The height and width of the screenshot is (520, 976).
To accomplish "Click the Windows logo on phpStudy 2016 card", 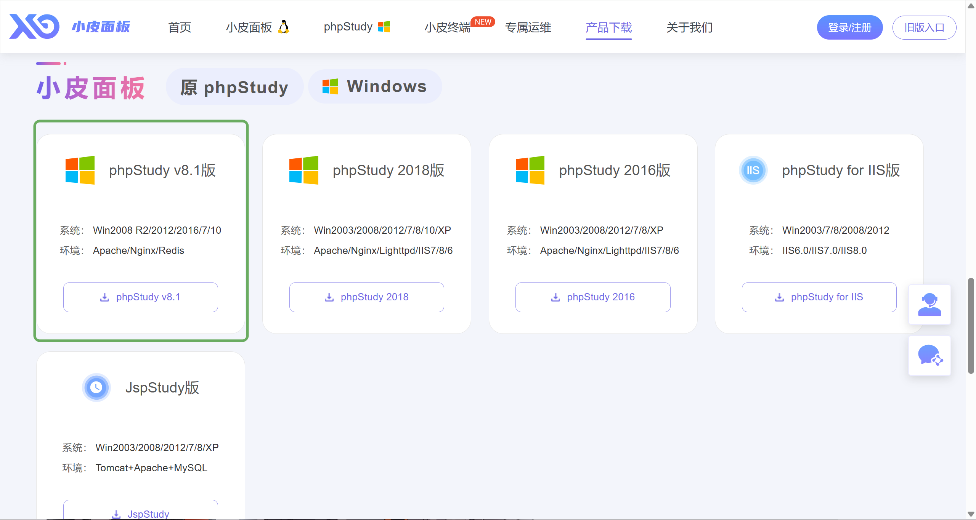I will (530, 170).
